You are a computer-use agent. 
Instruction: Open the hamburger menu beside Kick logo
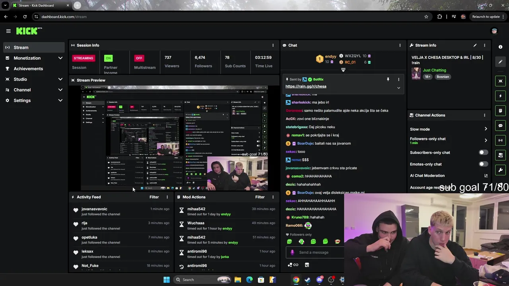pos(8,31)
